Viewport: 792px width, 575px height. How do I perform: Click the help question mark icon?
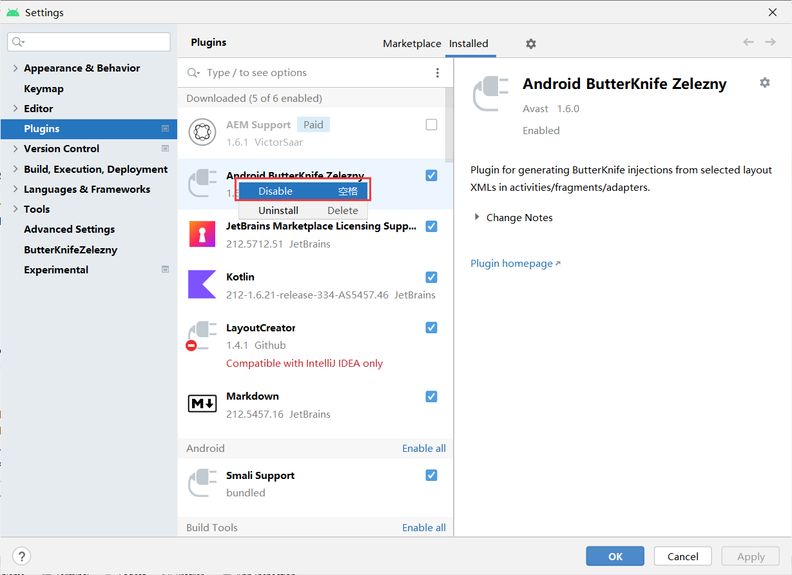21,556
